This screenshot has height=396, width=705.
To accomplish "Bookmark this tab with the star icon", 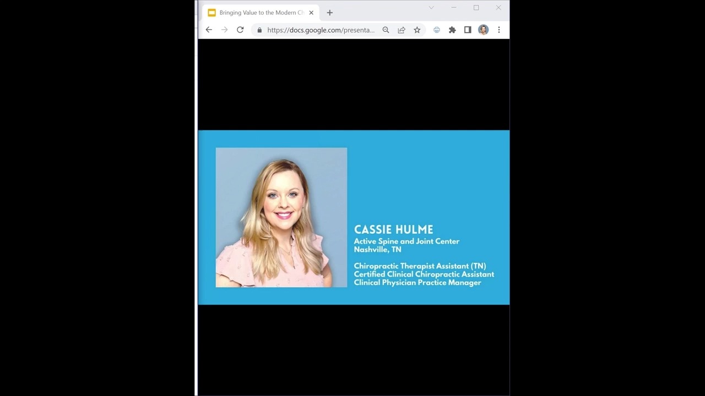I will 417,30.
